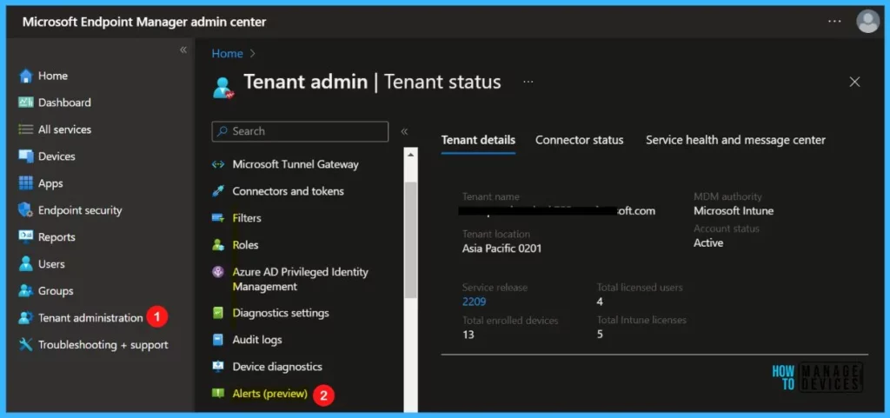
Task: Open Groups in the sidebar
Action: pyautogui.click(x=56, y=291)
